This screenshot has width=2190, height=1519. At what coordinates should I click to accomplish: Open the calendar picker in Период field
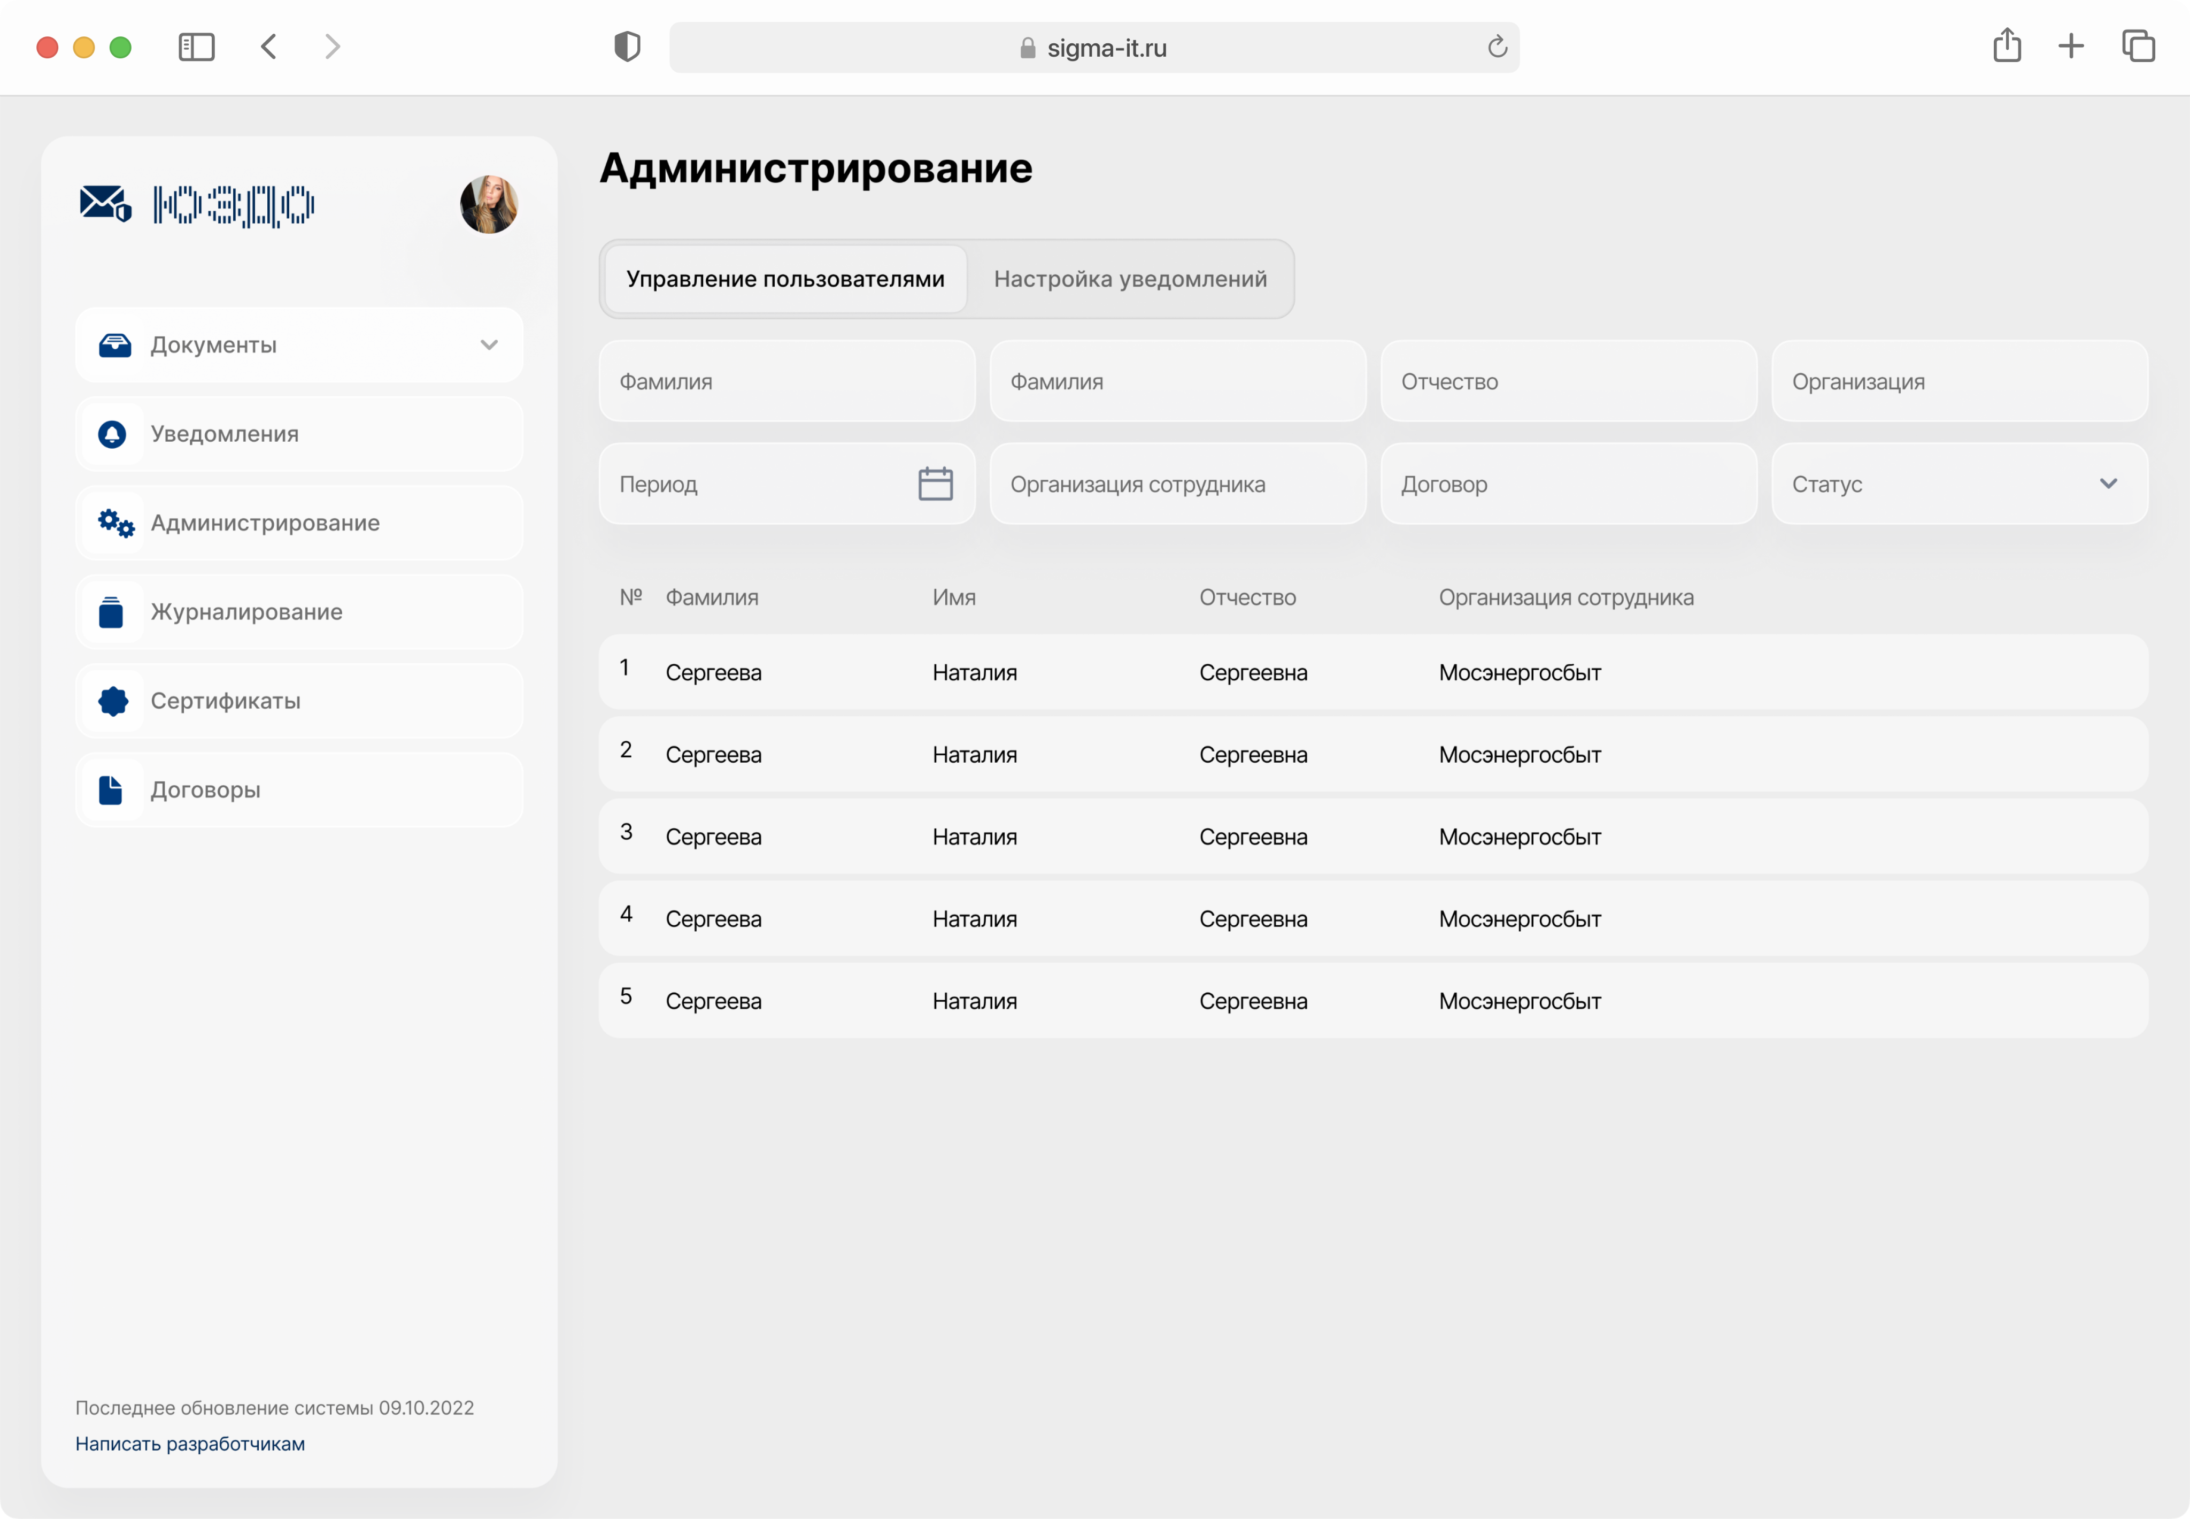coord(935,484)
